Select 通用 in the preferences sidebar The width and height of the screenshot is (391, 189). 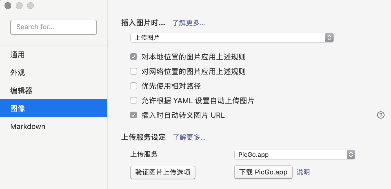[x=17, y=55]
